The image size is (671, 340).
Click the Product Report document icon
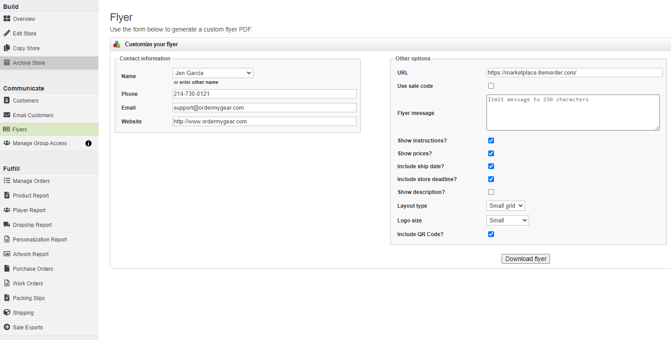(7, 195)
